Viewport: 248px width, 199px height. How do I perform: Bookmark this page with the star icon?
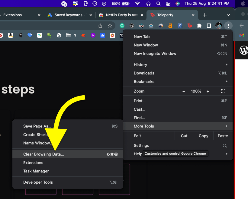pos(110,26)
